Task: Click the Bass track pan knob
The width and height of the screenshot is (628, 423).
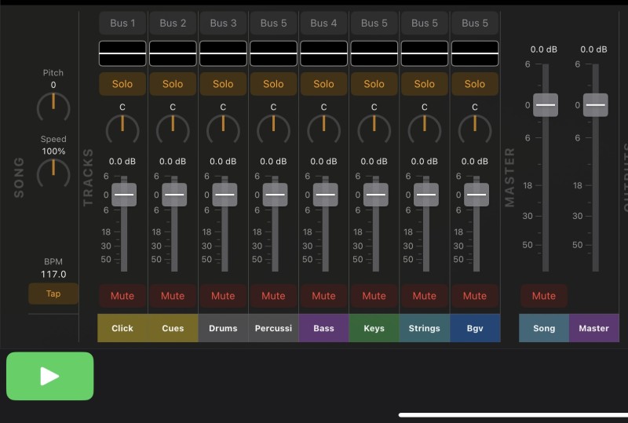Action: coord(323,127)
